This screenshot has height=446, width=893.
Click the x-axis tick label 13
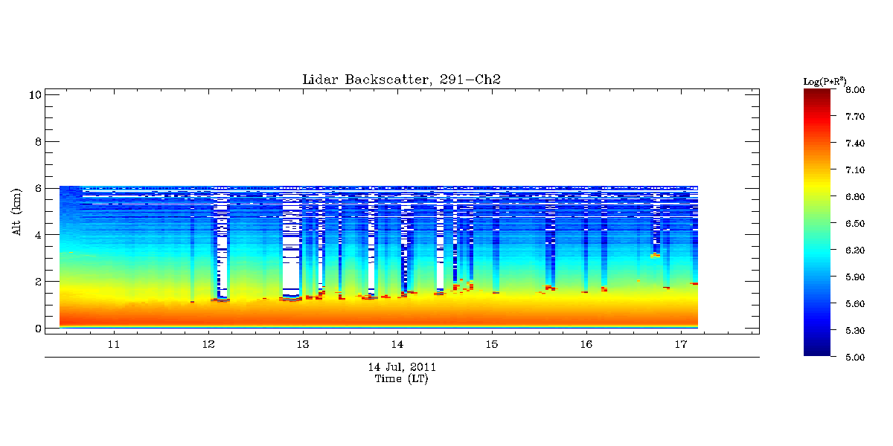coord(303,345)
